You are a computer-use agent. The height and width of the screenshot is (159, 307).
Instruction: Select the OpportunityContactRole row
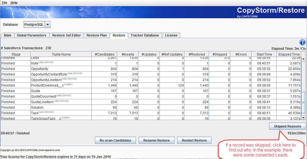(x=151, y=74)
